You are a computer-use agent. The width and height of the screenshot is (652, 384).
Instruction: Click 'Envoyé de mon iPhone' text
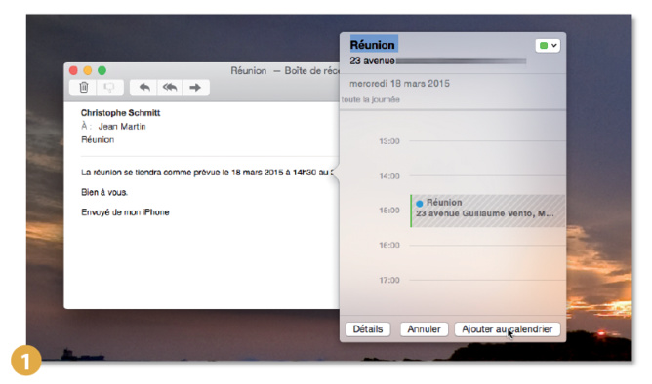coord(125,212)
